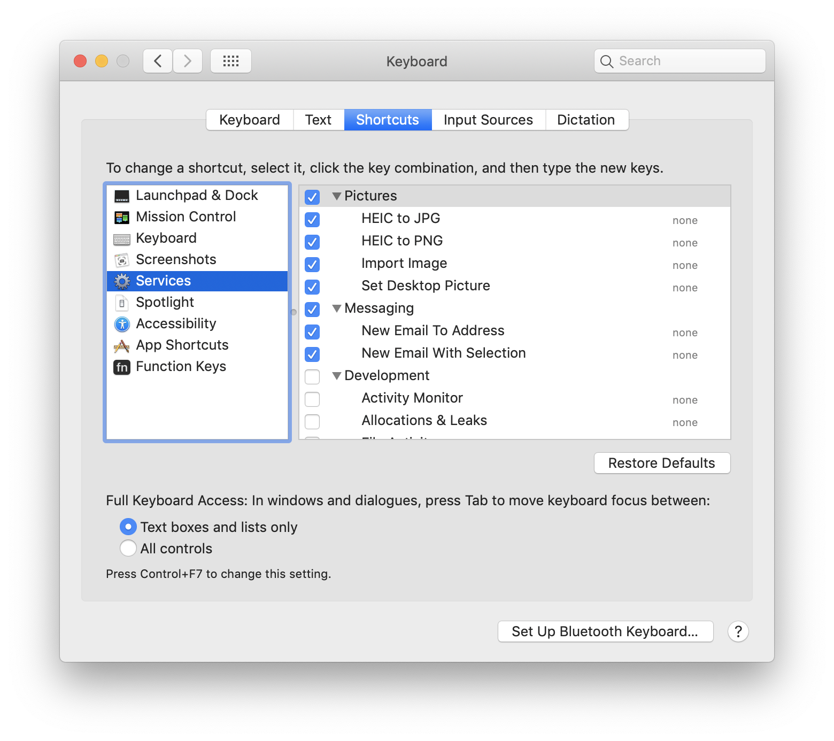Viewport: 834px width, 741px height.
Task: Click Set Up Bluetooth Keyboard
Action: click(605, 631)
